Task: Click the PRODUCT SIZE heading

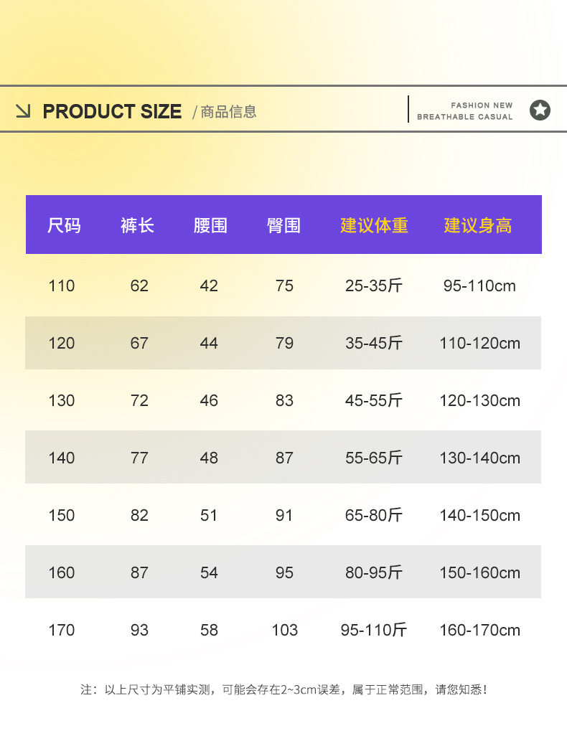Action: click(x=112, y=112)
